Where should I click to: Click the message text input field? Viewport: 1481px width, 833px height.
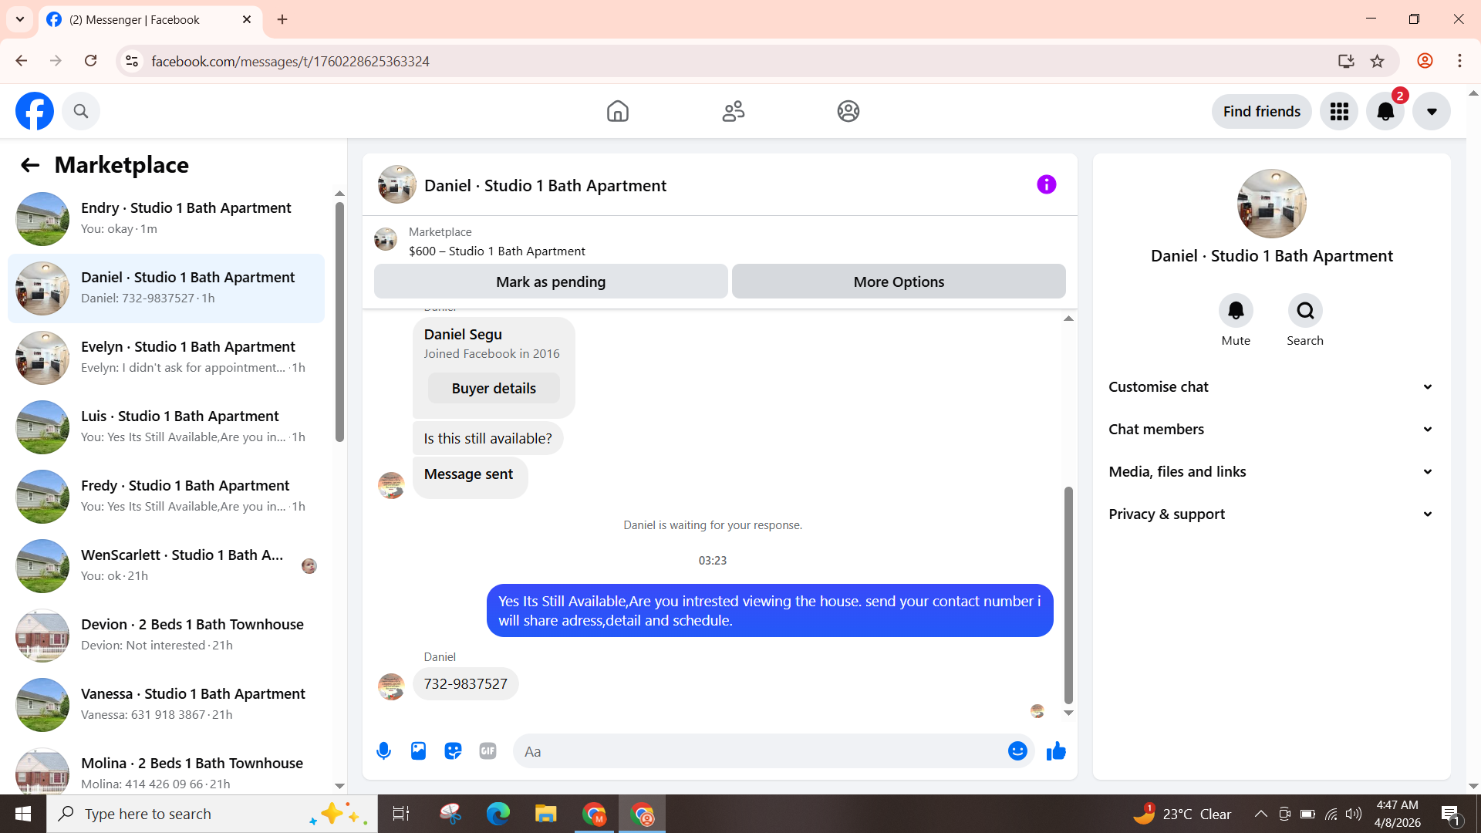pos(760,751)
